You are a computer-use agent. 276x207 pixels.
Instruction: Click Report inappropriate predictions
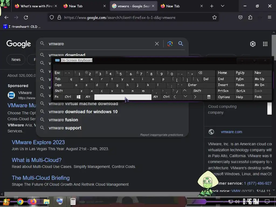click(x=162, y=135)
